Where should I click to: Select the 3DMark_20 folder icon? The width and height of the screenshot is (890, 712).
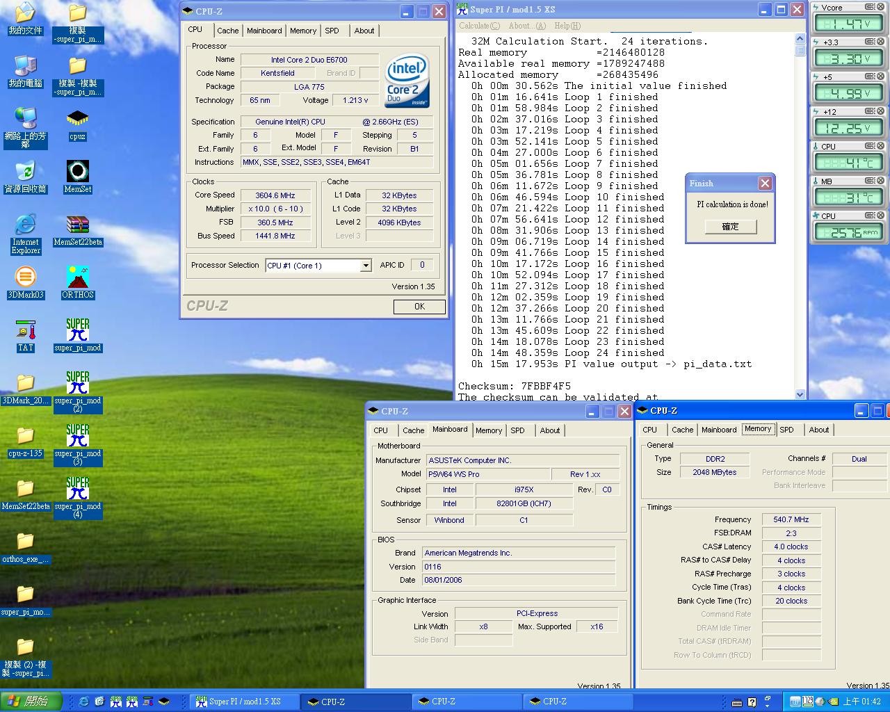pyautogui.click(x=25, y=389)
